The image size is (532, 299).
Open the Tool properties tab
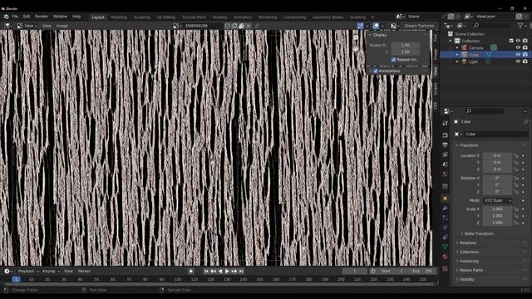[446, 124]
